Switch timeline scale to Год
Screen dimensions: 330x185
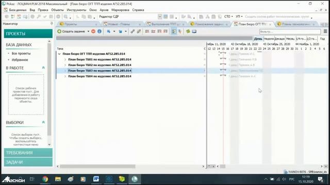pyautogui.click(x=322, y=39)
